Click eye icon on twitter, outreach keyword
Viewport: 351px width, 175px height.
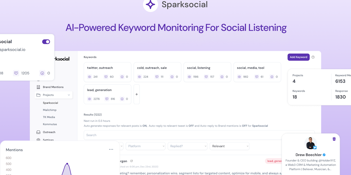tap(89, 77)
